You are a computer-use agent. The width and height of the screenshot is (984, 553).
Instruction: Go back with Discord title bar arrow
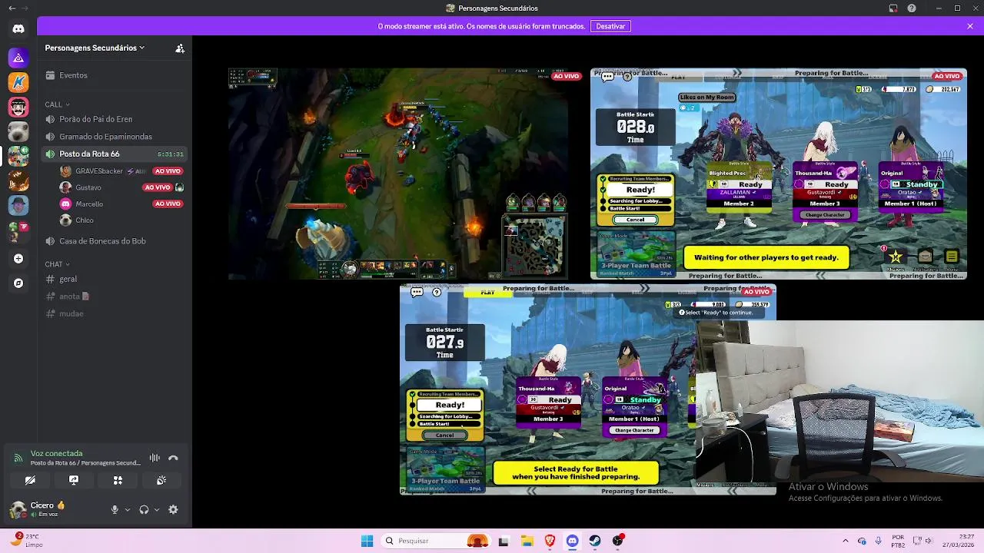point(12,8)
